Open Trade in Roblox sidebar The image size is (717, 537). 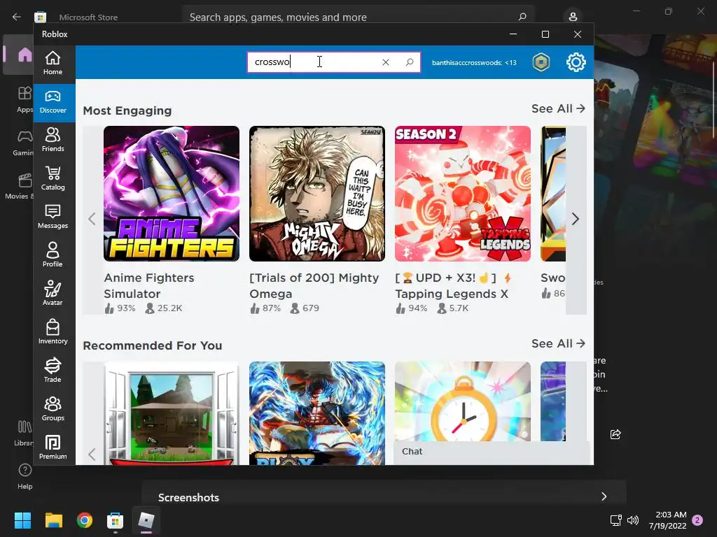(53, 371)
